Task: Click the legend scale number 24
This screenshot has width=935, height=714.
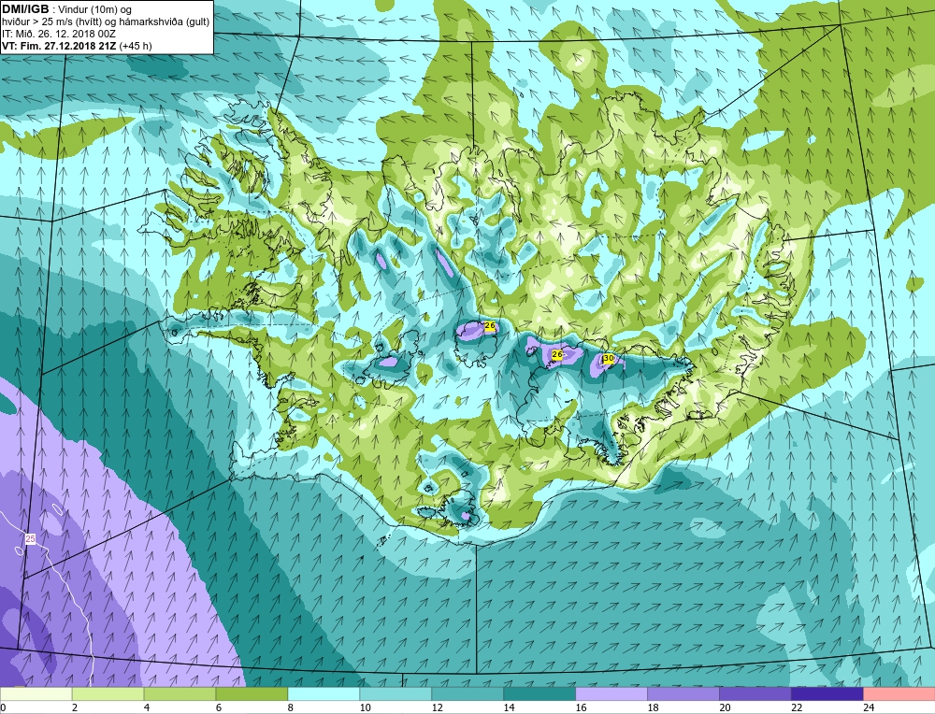Action: (x=869, y=707)
